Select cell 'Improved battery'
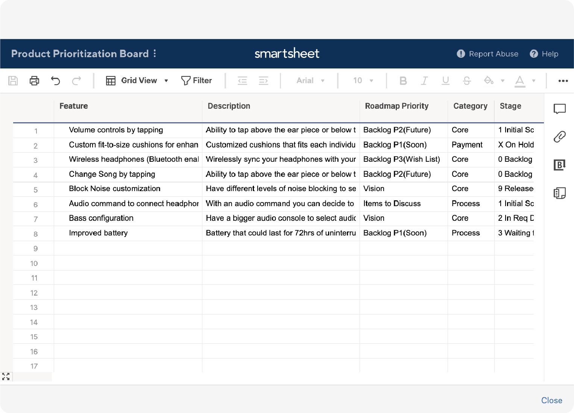 coord(128,233)
